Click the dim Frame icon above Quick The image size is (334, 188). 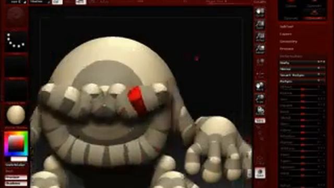pyautogui.click(x=260, y=160)
